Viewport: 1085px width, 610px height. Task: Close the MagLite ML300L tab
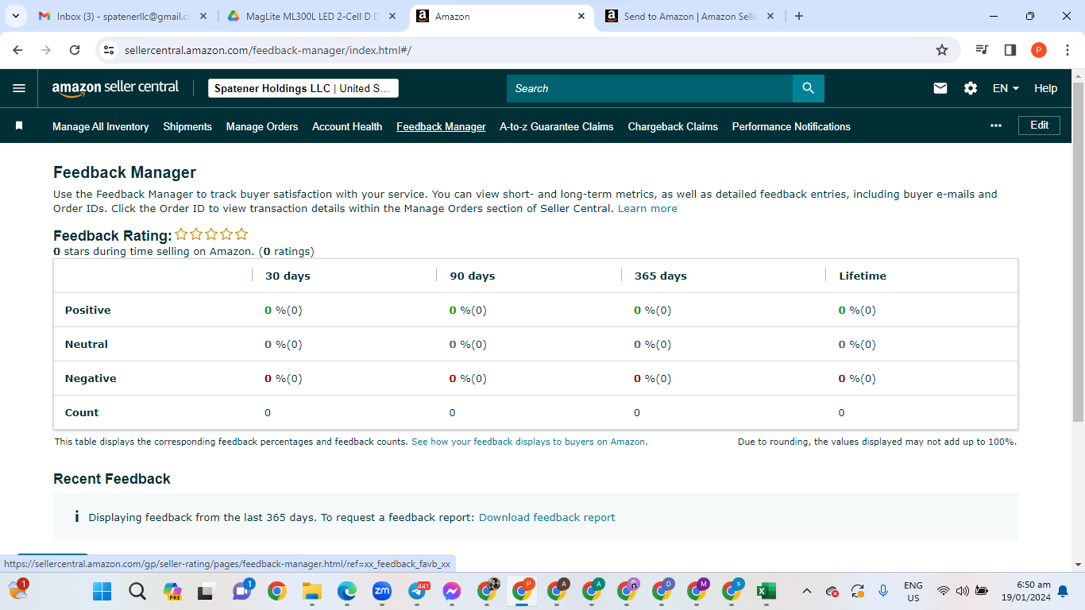(393, 16)
